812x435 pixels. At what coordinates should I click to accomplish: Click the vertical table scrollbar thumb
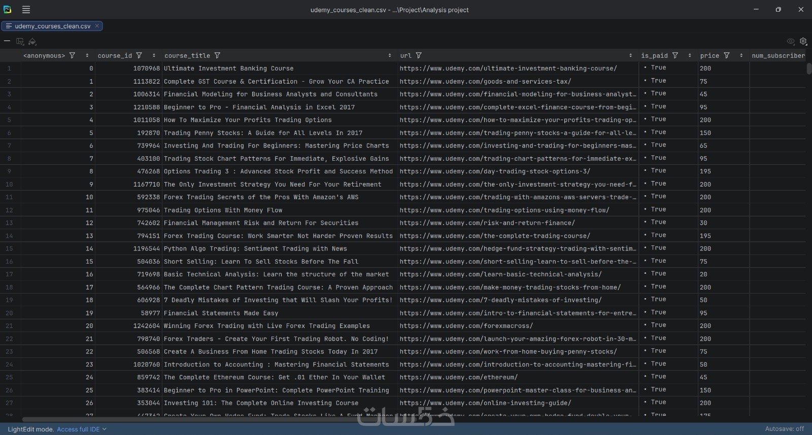coord(809,68)
